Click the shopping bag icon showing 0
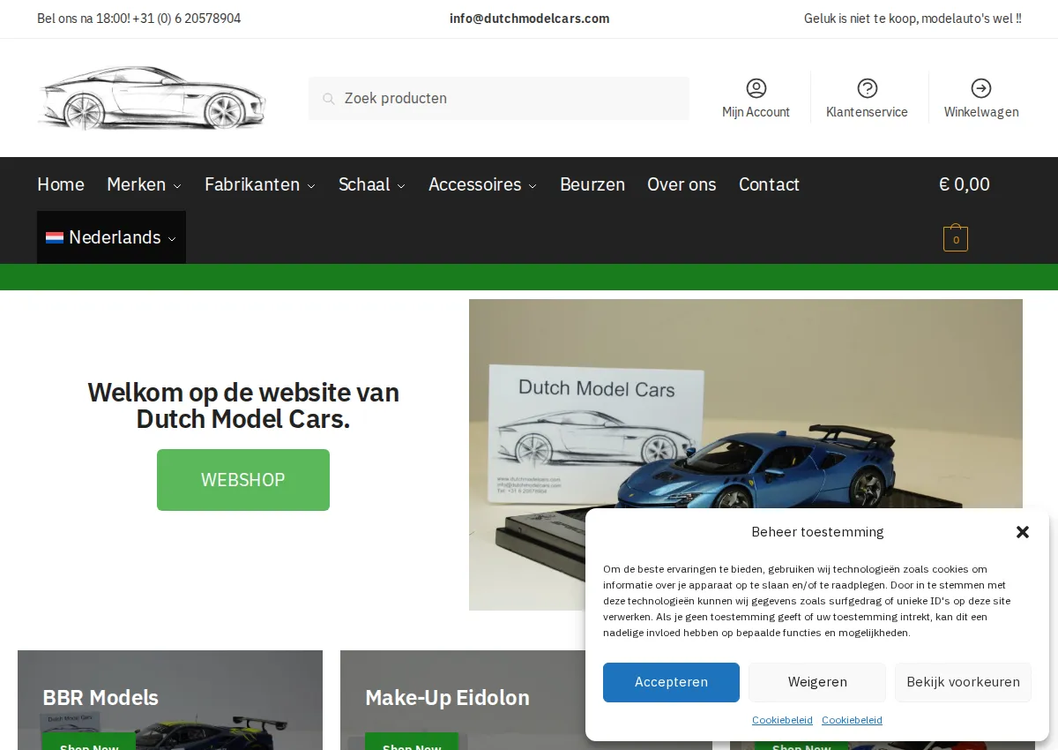 coord(956,239)
